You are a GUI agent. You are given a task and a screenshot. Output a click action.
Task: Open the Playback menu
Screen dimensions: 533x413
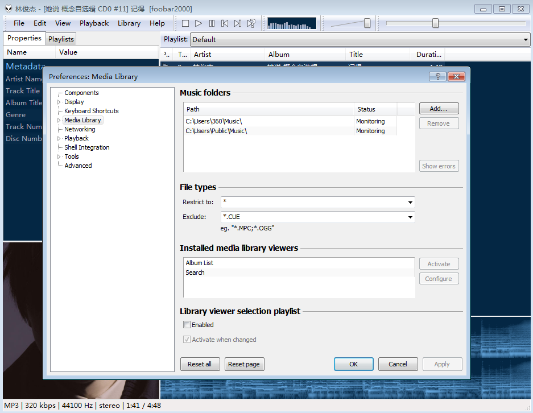click(94, 23)
